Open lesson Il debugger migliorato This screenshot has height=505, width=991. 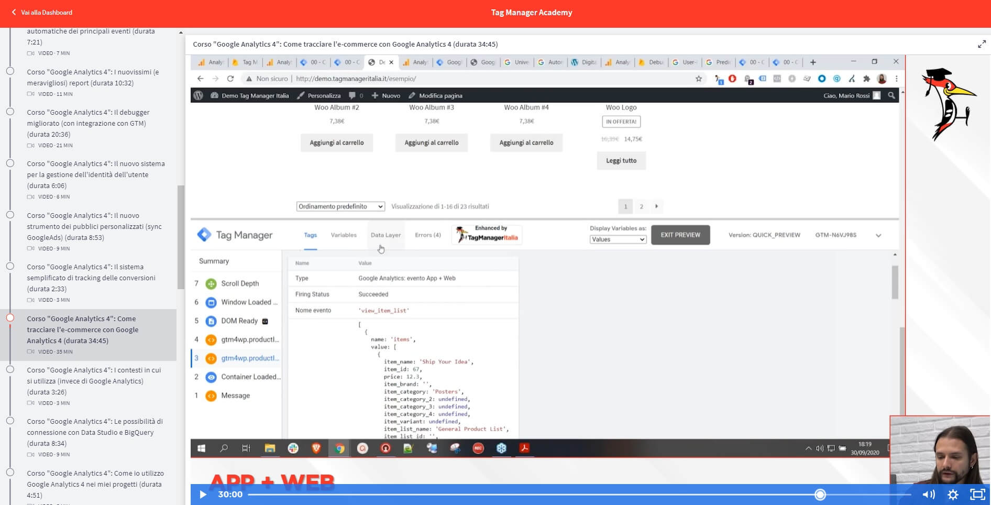[x=88, y=123]
